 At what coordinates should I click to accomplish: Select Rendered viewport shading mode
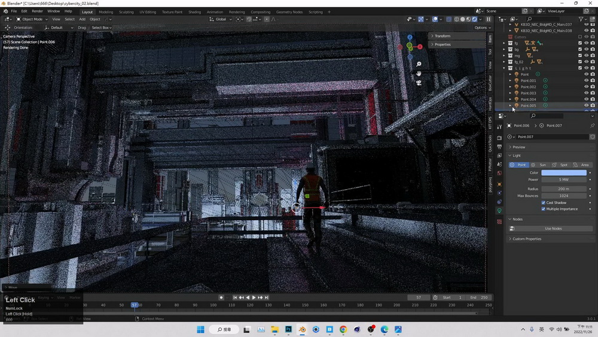(474, 19)
